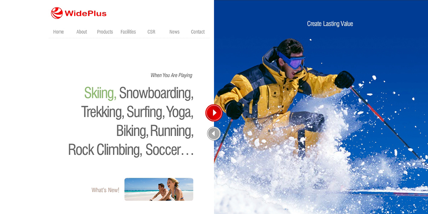Click the When You Are Playing subtitle
This screenshot has height=214, width=428.
click(172, 75)
